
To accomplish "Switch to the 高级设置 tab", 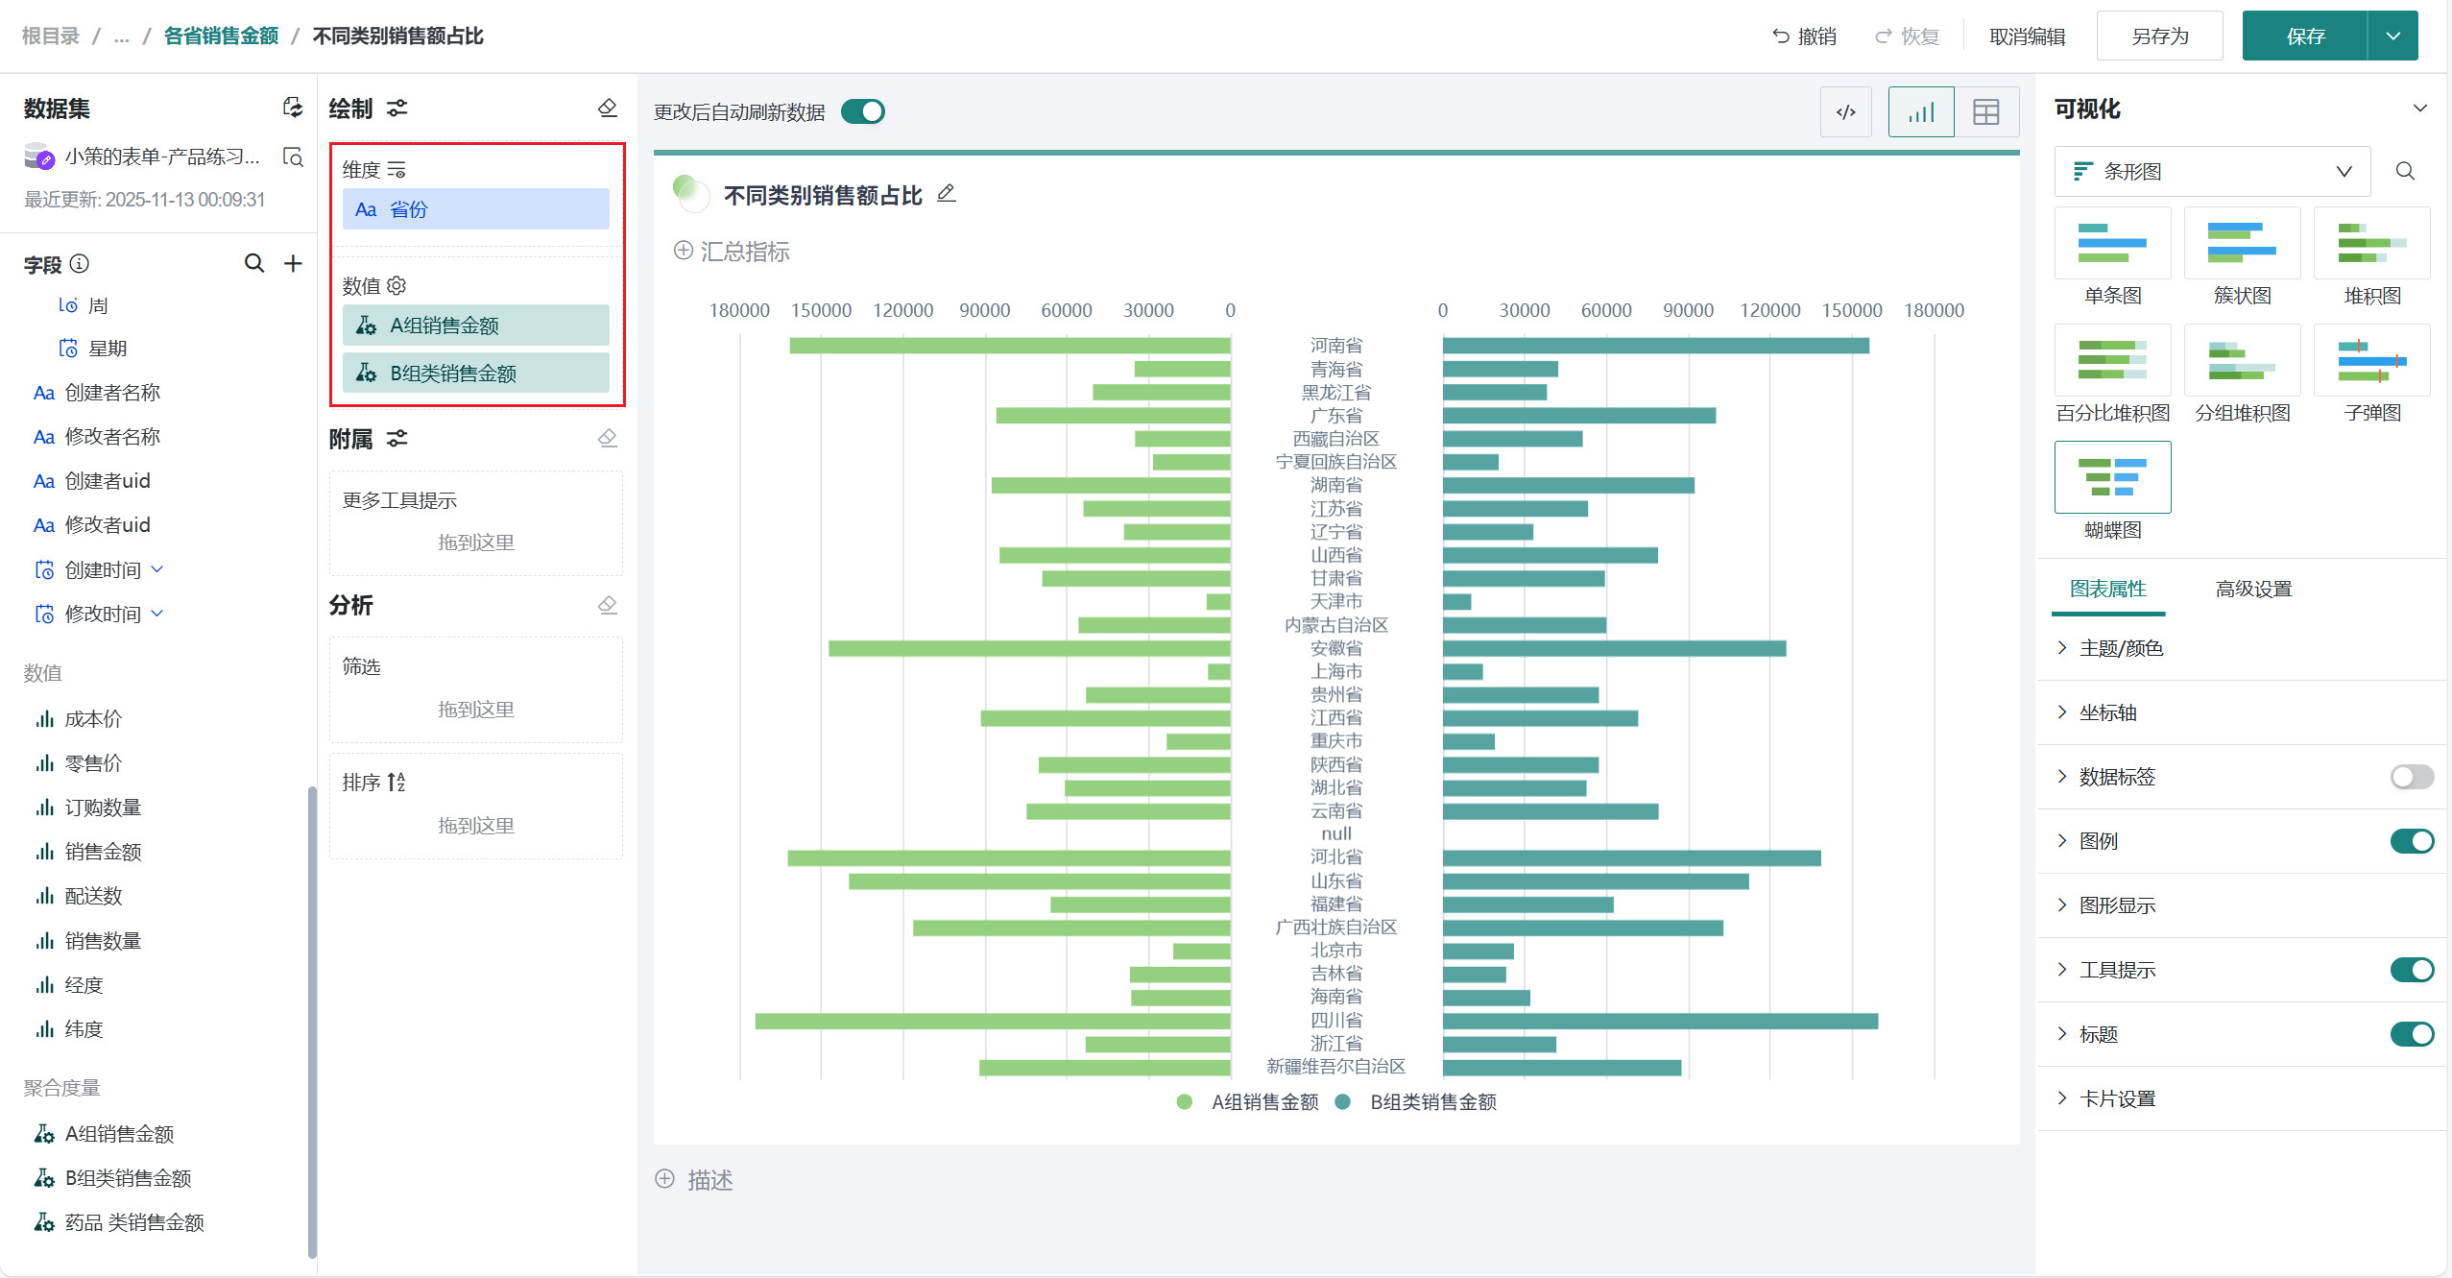I will click(2252, 589).
